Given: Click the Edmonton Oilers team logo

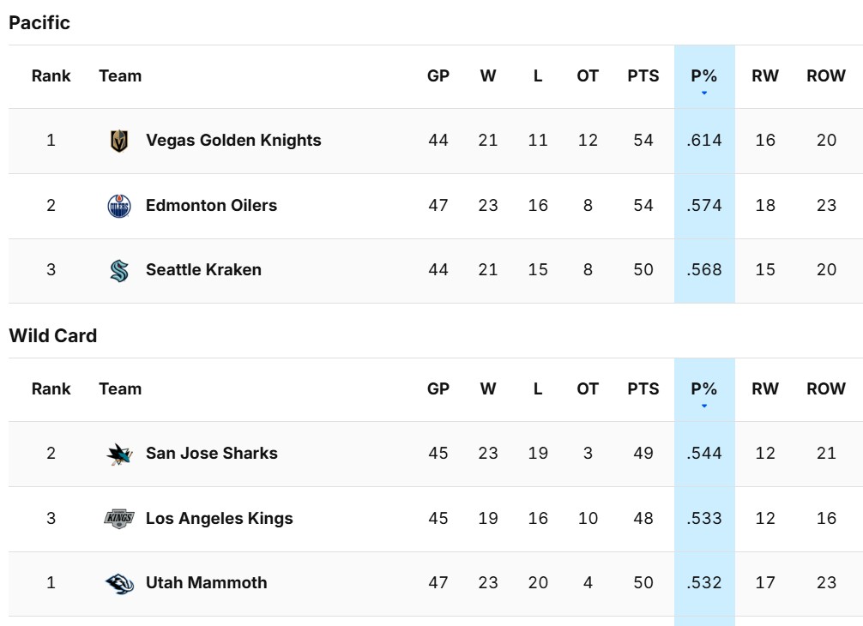Looking at the screenshot, I should tap(120, 205).
